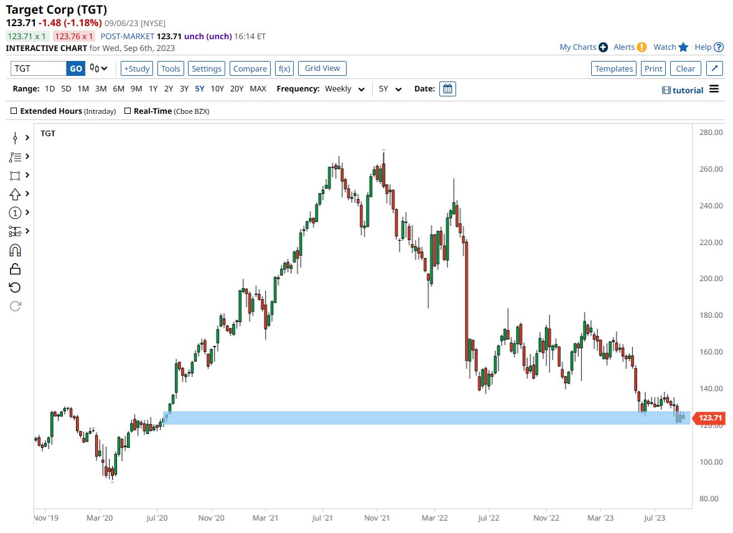Select the 20Y range

point(237,89)
